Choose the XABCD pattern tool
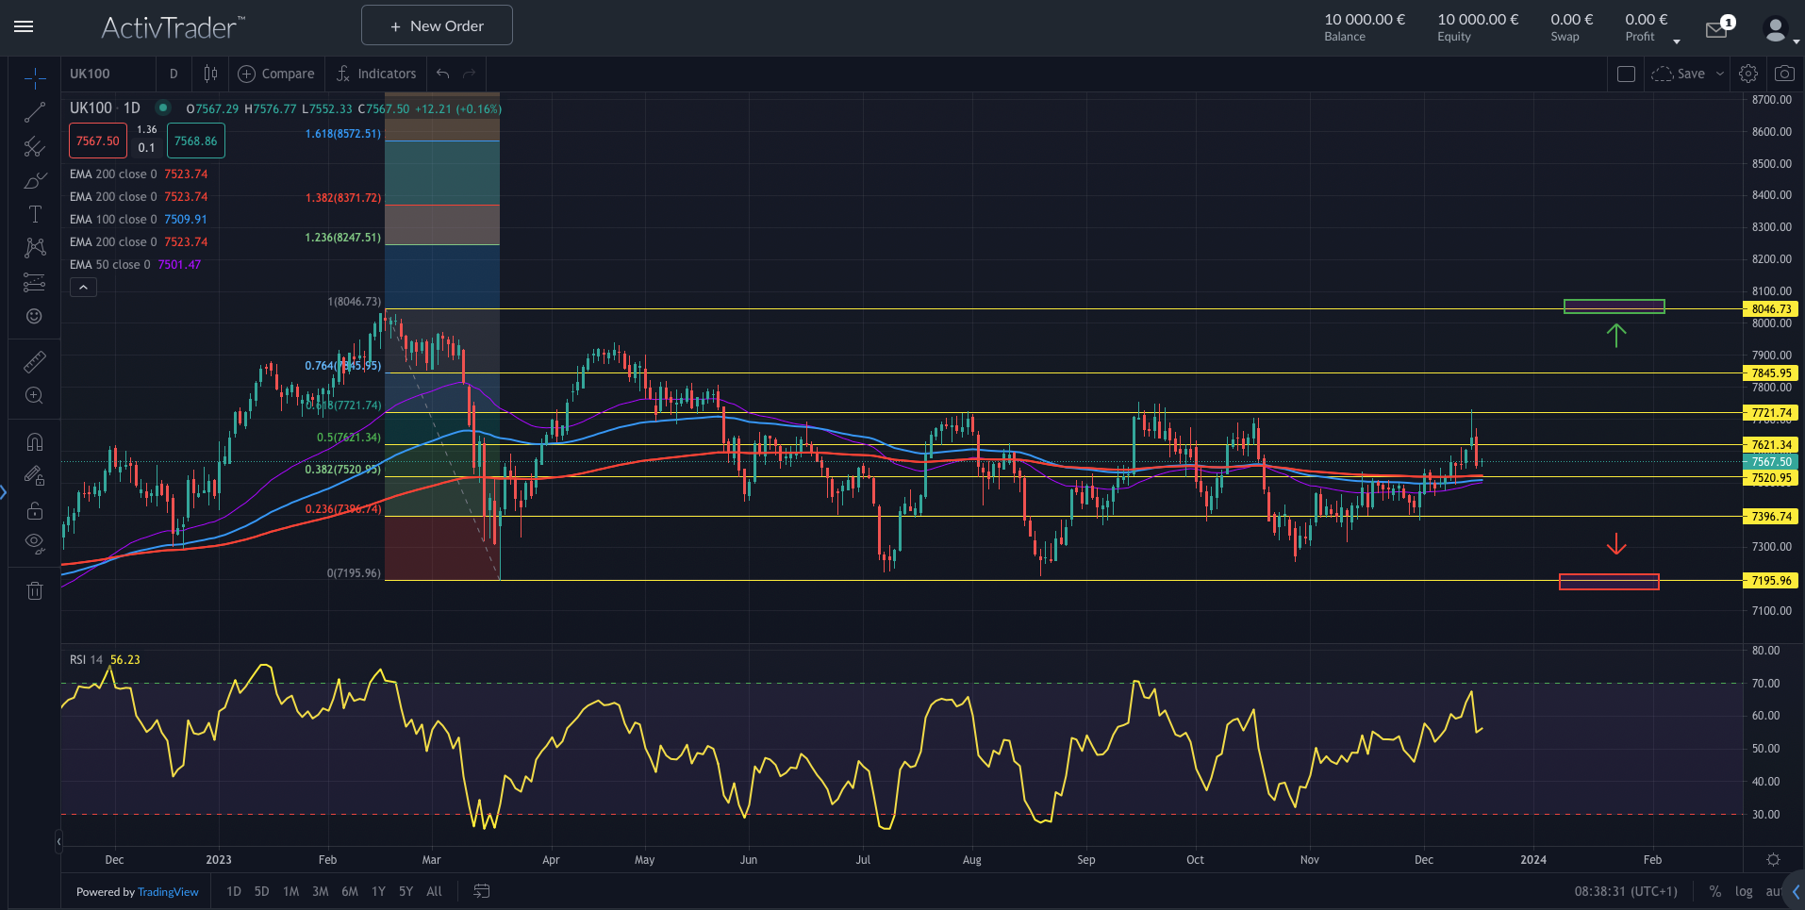 pos(35,248)
